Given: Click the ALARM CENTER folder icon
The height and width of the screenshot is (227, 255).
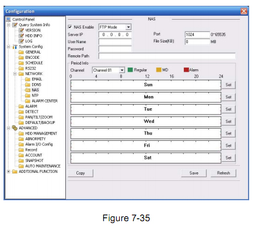Looking at the screenshot, I should coord(28,101).
